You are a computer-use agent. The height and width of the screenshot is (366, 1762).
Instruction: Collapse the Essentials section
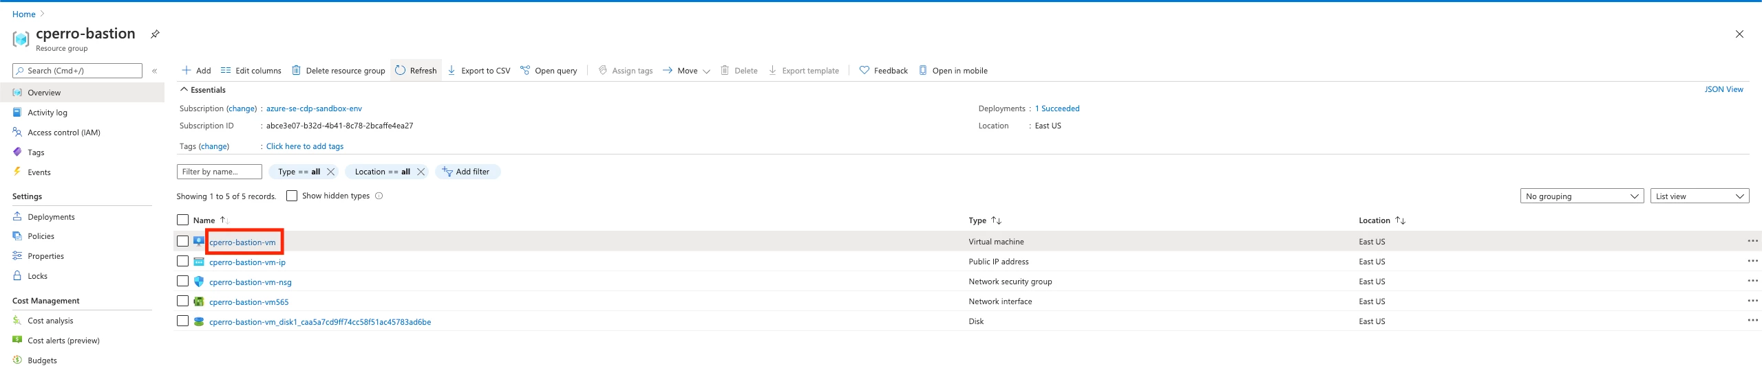click(202, 90)
